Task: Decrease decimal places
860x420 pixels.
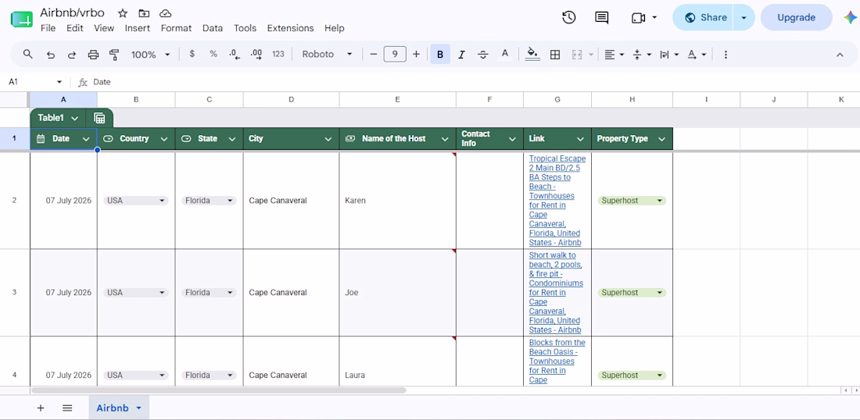Action: coord(235,54)
